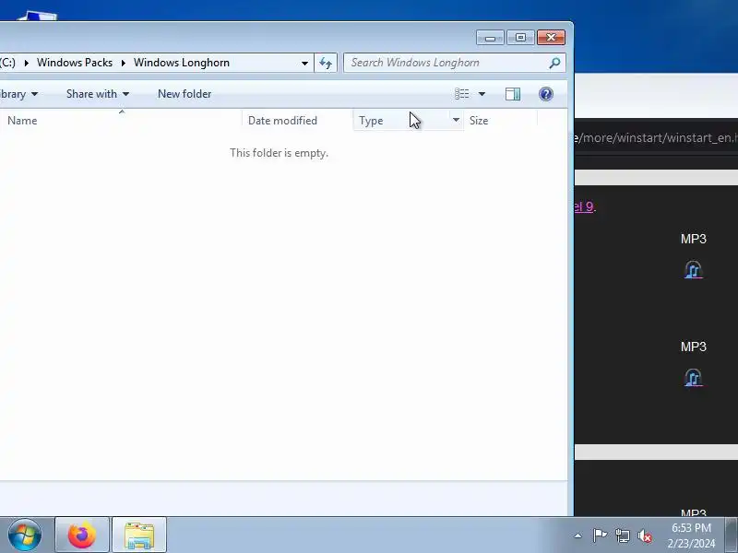
Task: Open the network tray icon
Action: tap(623, 535)
